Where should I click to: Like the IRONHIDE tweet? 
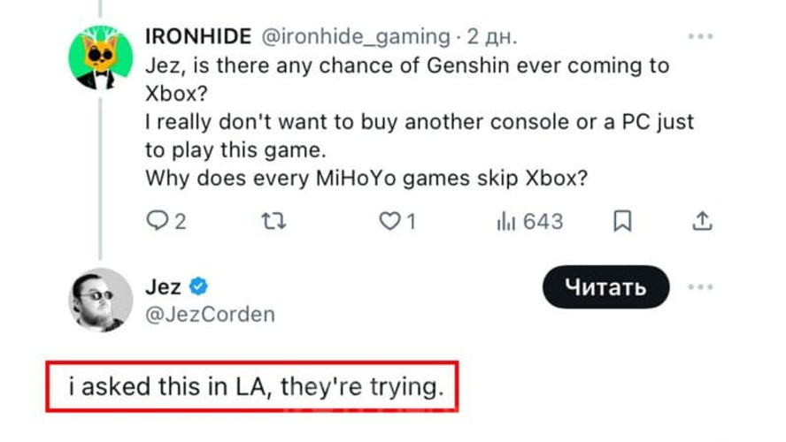389,221
